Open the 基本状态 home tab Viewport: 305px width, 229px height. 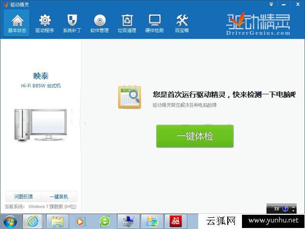click(x=17, y=23)
